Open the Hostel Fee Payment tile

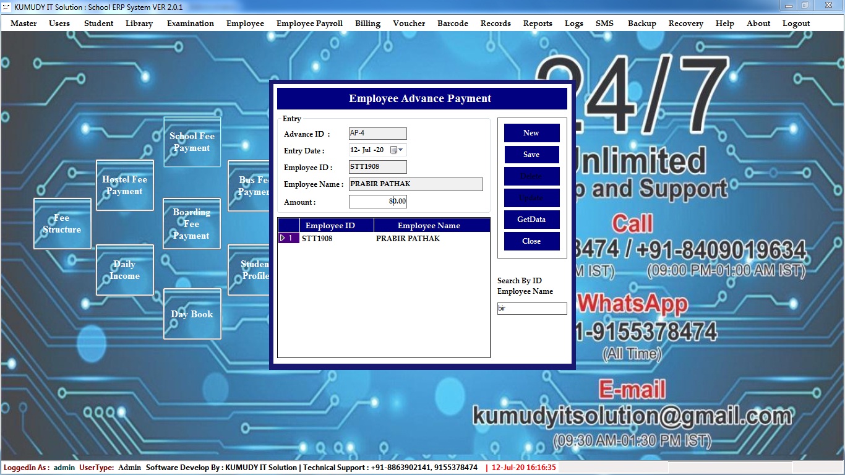tap(124, 186)
